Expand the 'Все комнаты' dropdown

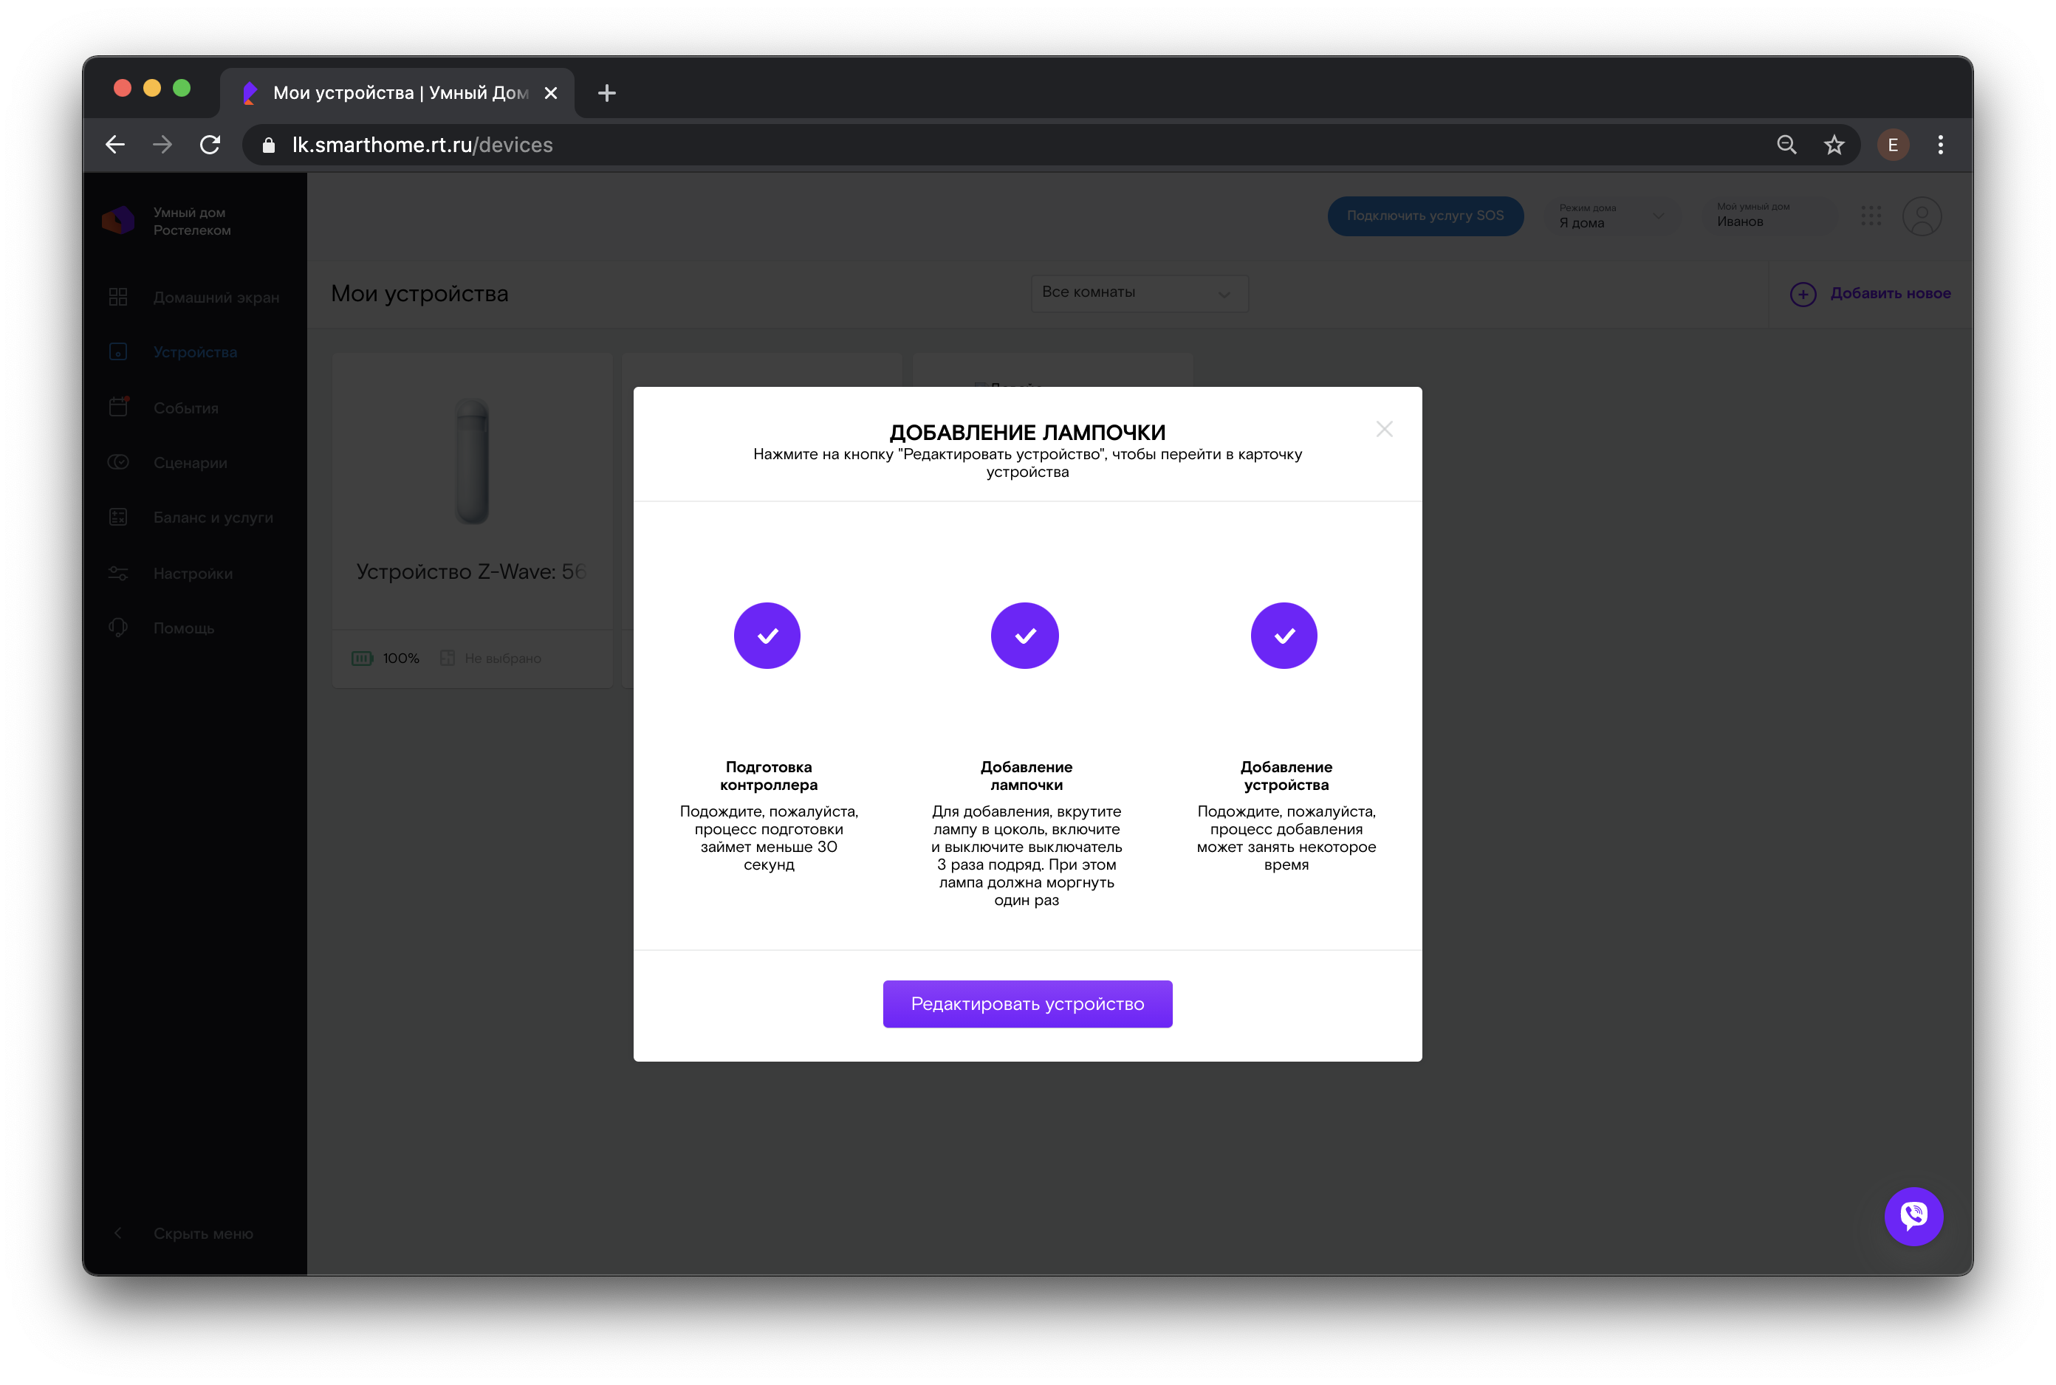(1139, 293)
